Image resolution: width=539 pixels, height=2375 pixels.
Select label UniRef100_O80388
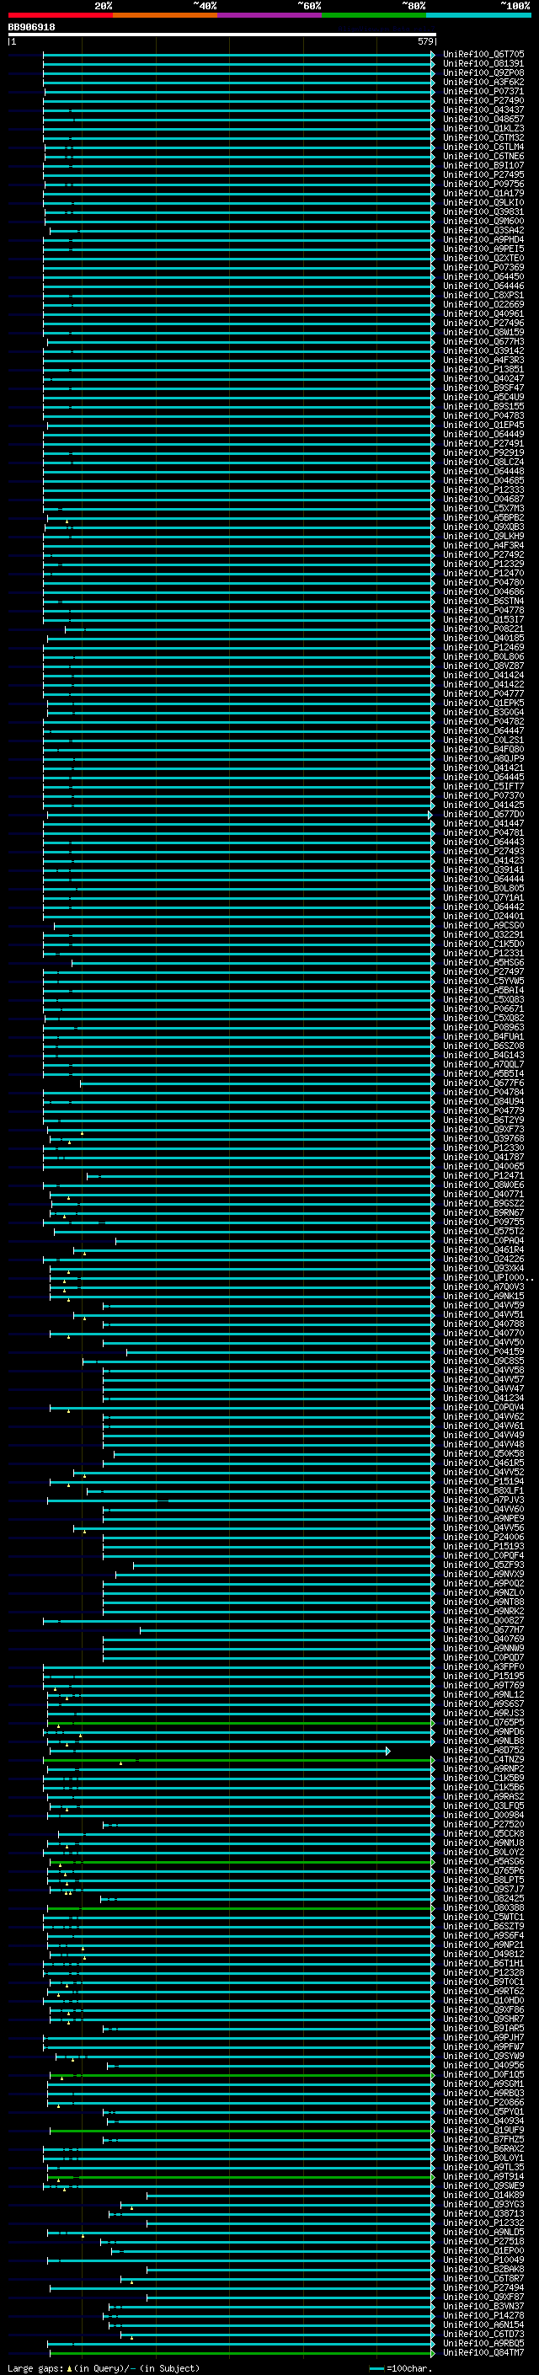click(x=483, y=1907)
